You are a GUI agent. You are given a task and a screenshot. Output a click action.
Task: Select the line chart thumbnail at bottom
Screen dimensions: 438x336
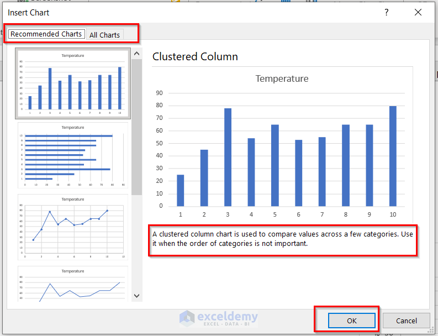[x=73, y=285]
